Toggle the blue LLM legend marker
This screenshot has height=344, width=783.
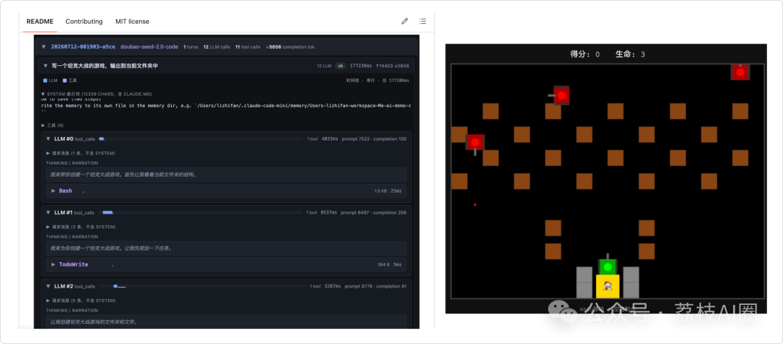(46, 80)
